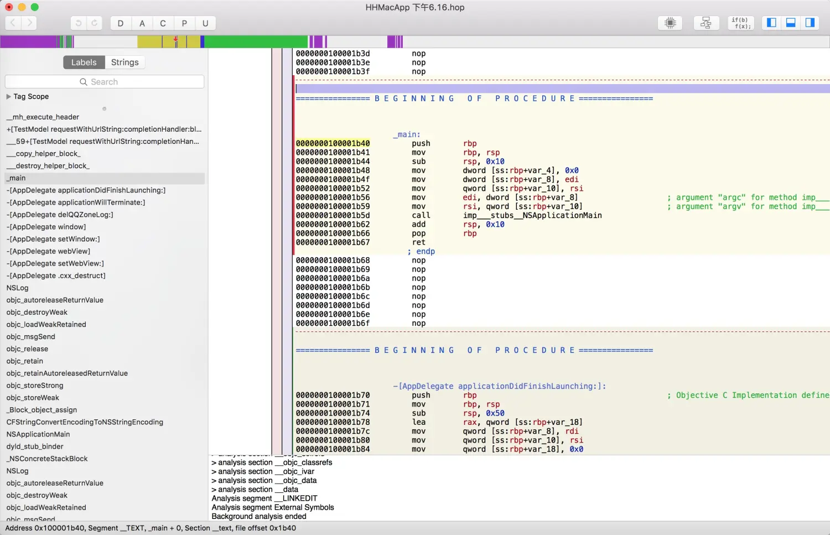Click the 'Background analysis ended' log line

[x=259, y=516]
